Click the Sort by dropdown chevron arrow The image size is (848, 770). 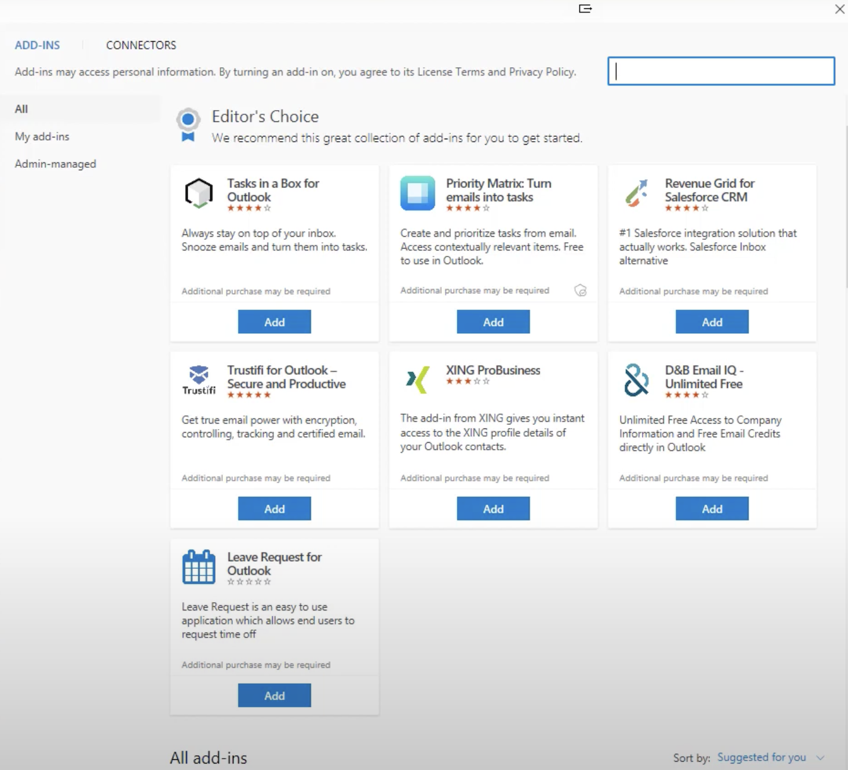[820, 758]
